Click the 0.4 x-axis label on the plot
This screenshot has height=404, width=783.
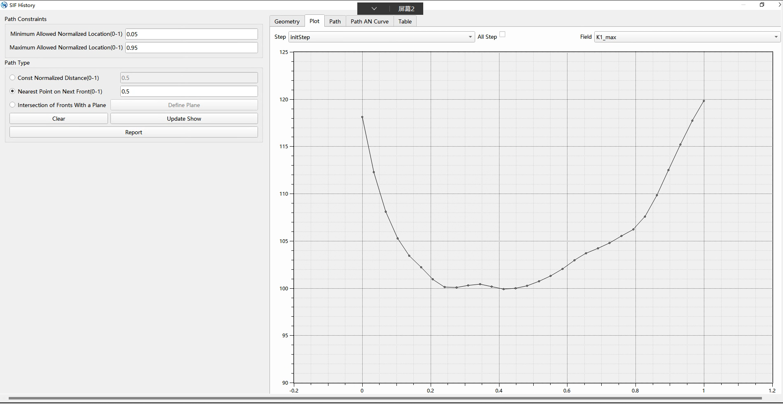click(x=499, y=390)
